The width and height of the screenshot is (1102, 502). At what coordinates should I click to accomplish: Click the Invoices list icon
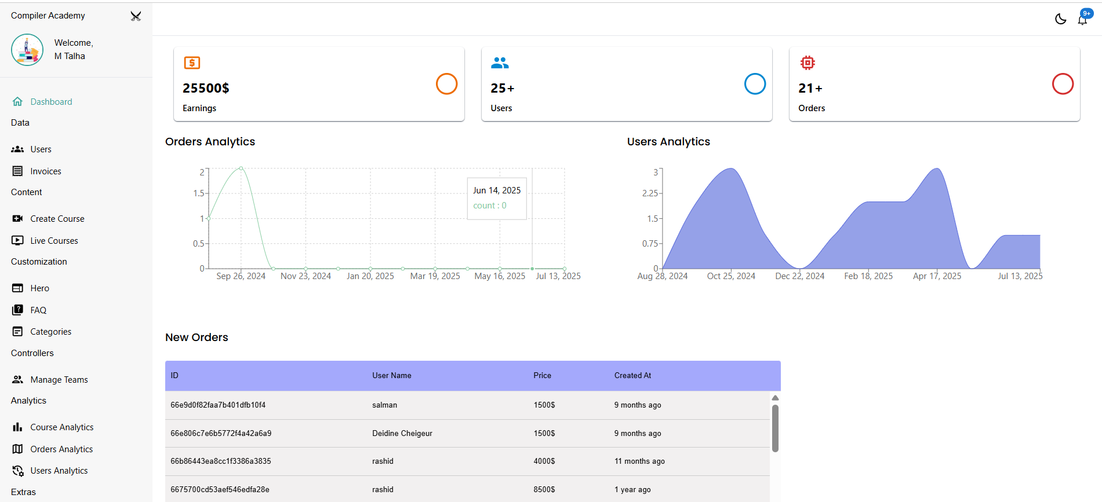[18, 171]
